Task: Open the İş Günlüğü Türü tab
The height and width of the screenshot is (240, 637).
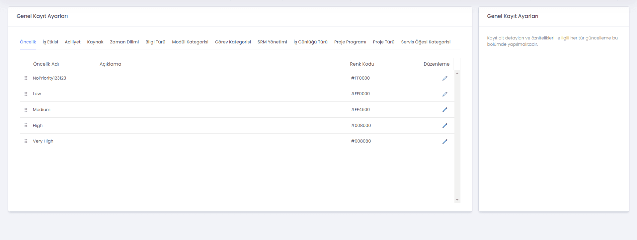Action: point(310,42)
